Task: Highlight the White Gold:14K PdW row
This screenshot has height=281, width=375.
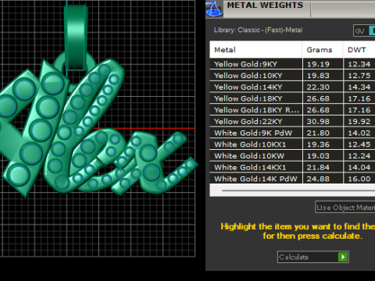Action: pos(292,179)
